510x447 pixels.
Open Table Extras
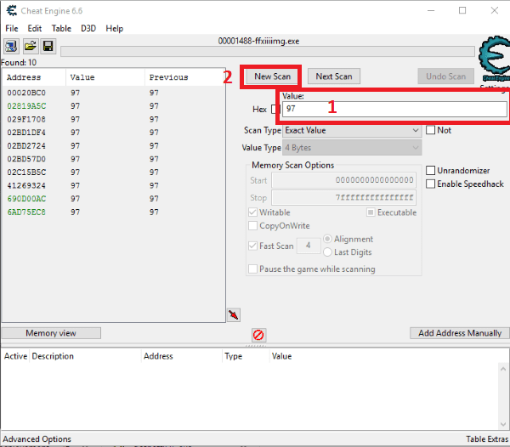coord(487,439)
